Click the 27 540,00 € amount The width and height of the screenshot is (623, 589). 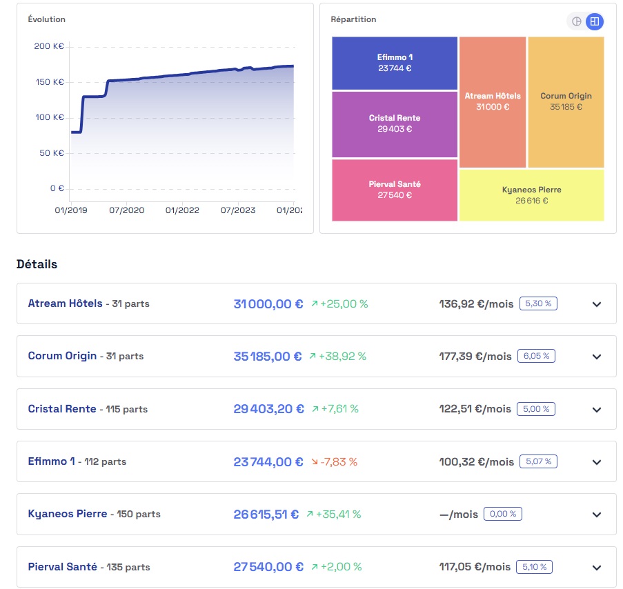(268, 567)
